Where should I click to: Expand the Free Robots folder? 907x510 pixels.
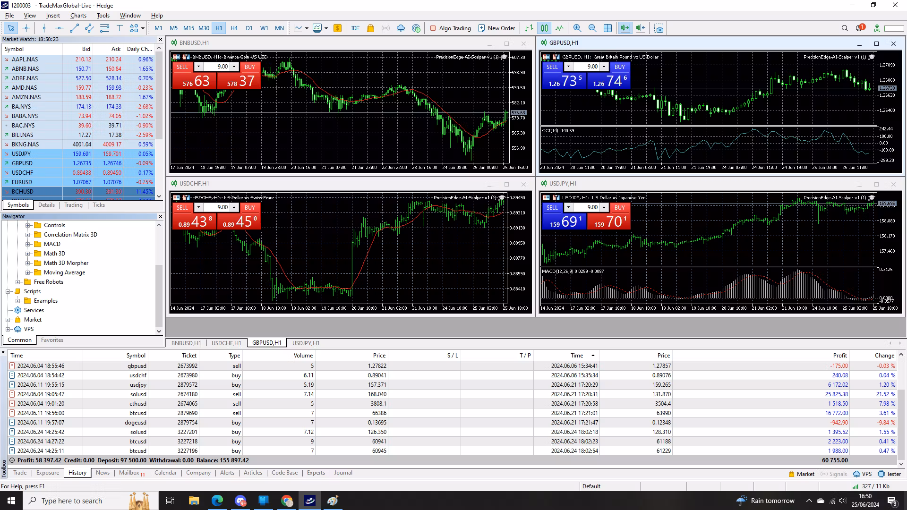[x=18, y=282]
